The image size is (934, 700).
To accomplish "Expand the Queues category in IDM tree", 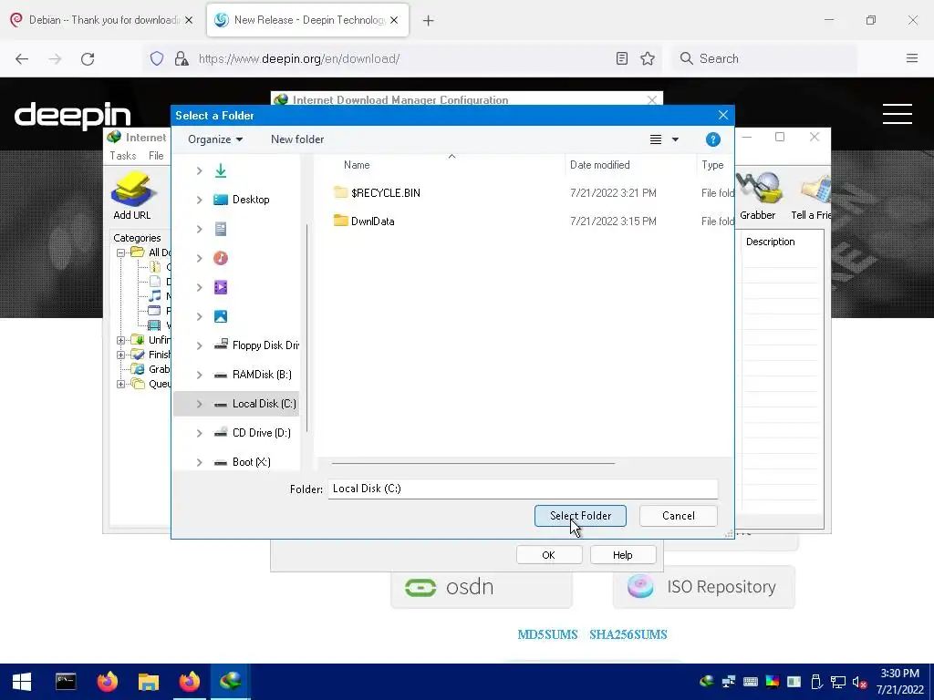I will 121,384.
